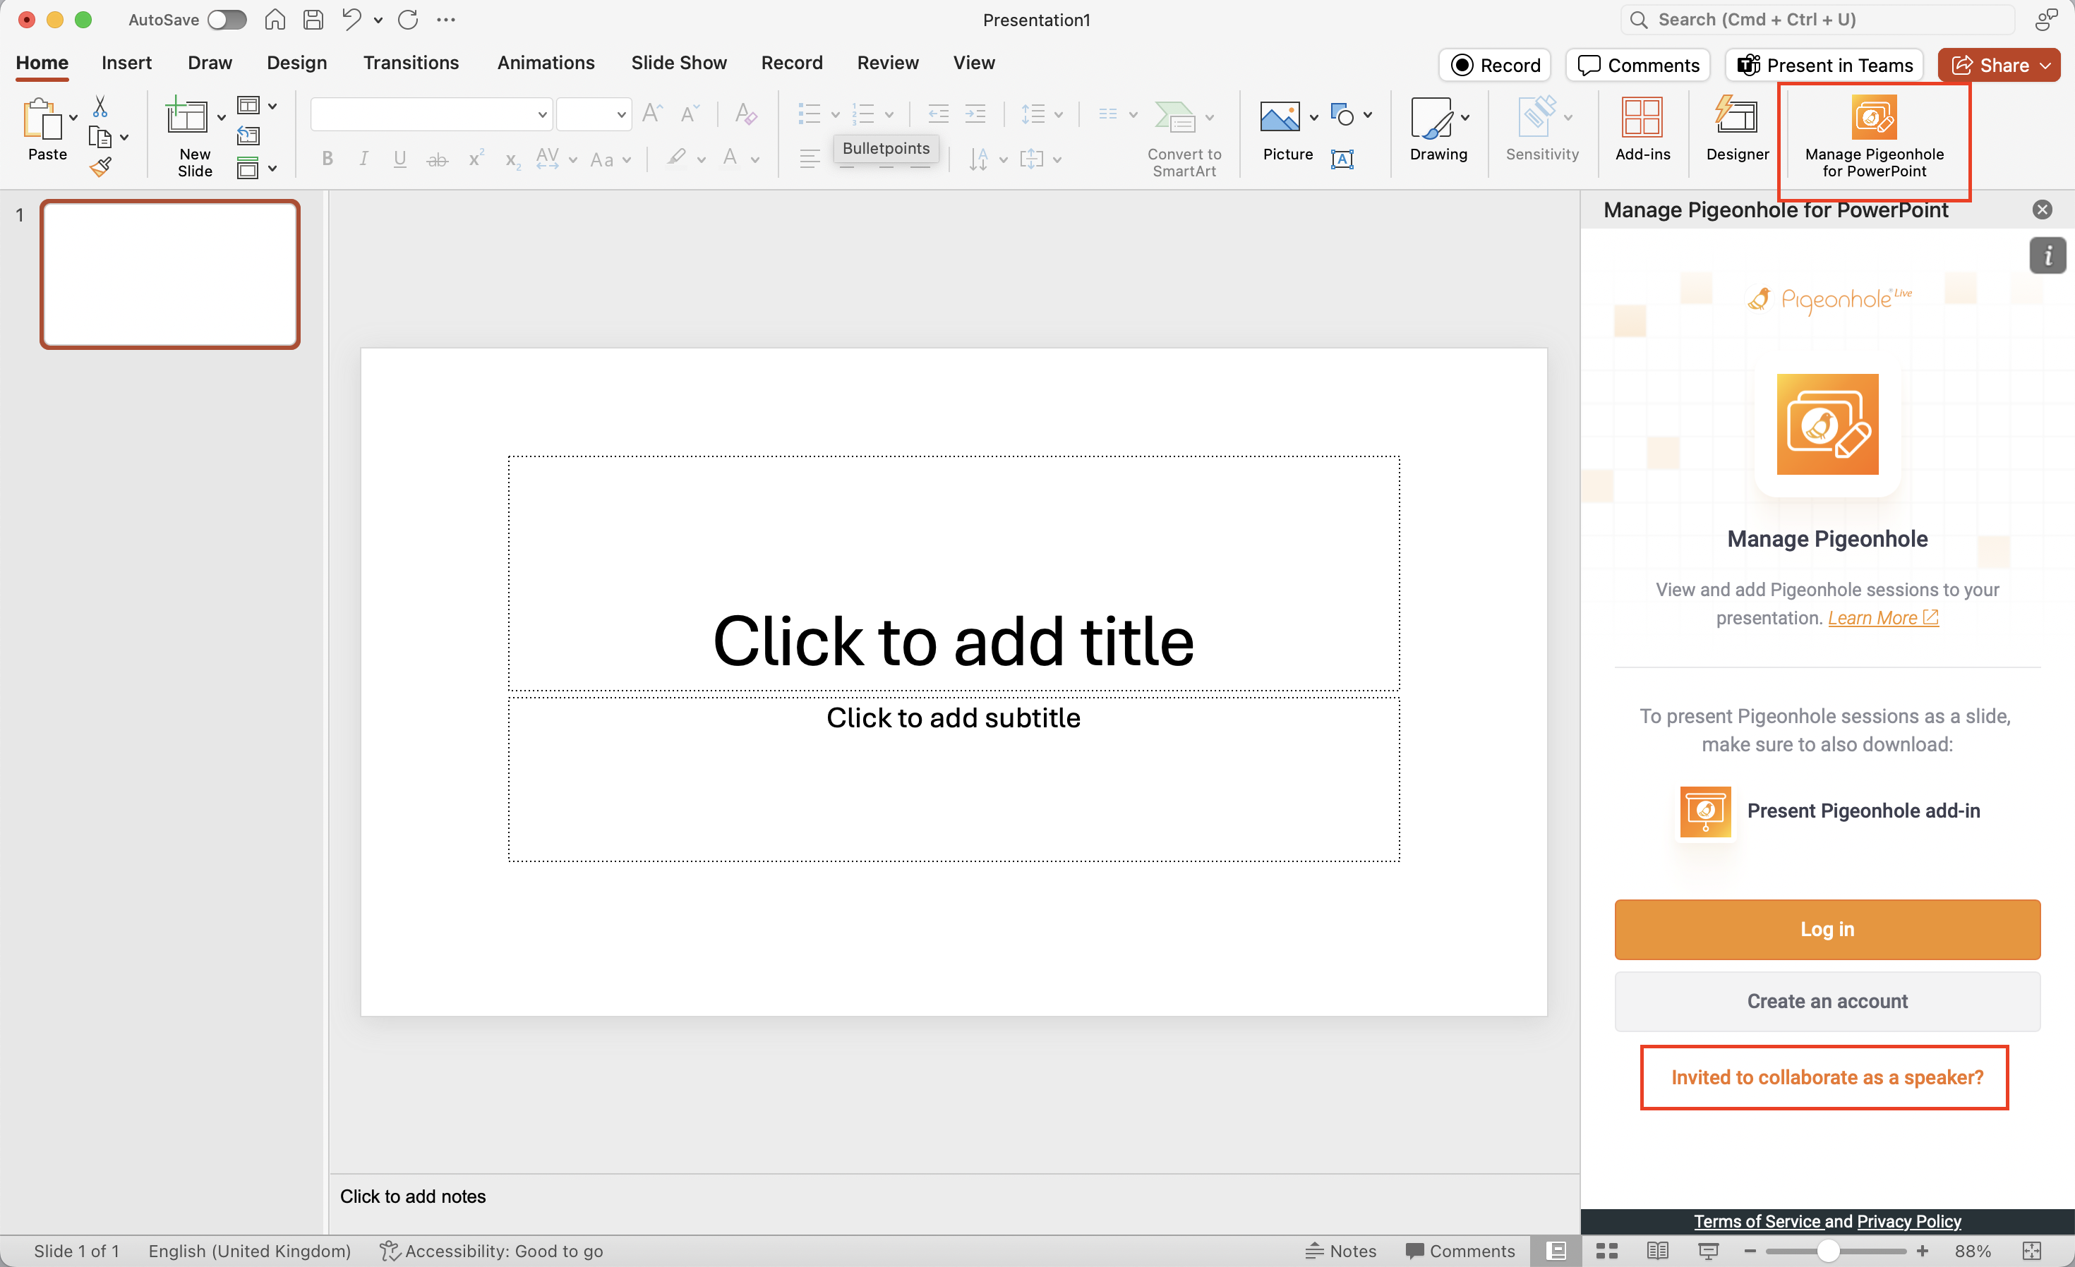Click Decrease Indent icon
The height and width of the screenshot is (1267, 2075).
pos(938,113)
